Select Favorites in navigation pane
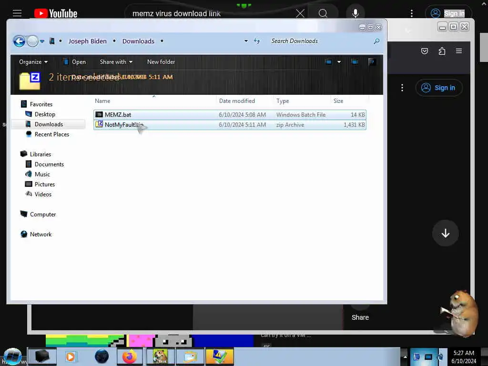This screenshot has width=488, height=366. [41, 104]
